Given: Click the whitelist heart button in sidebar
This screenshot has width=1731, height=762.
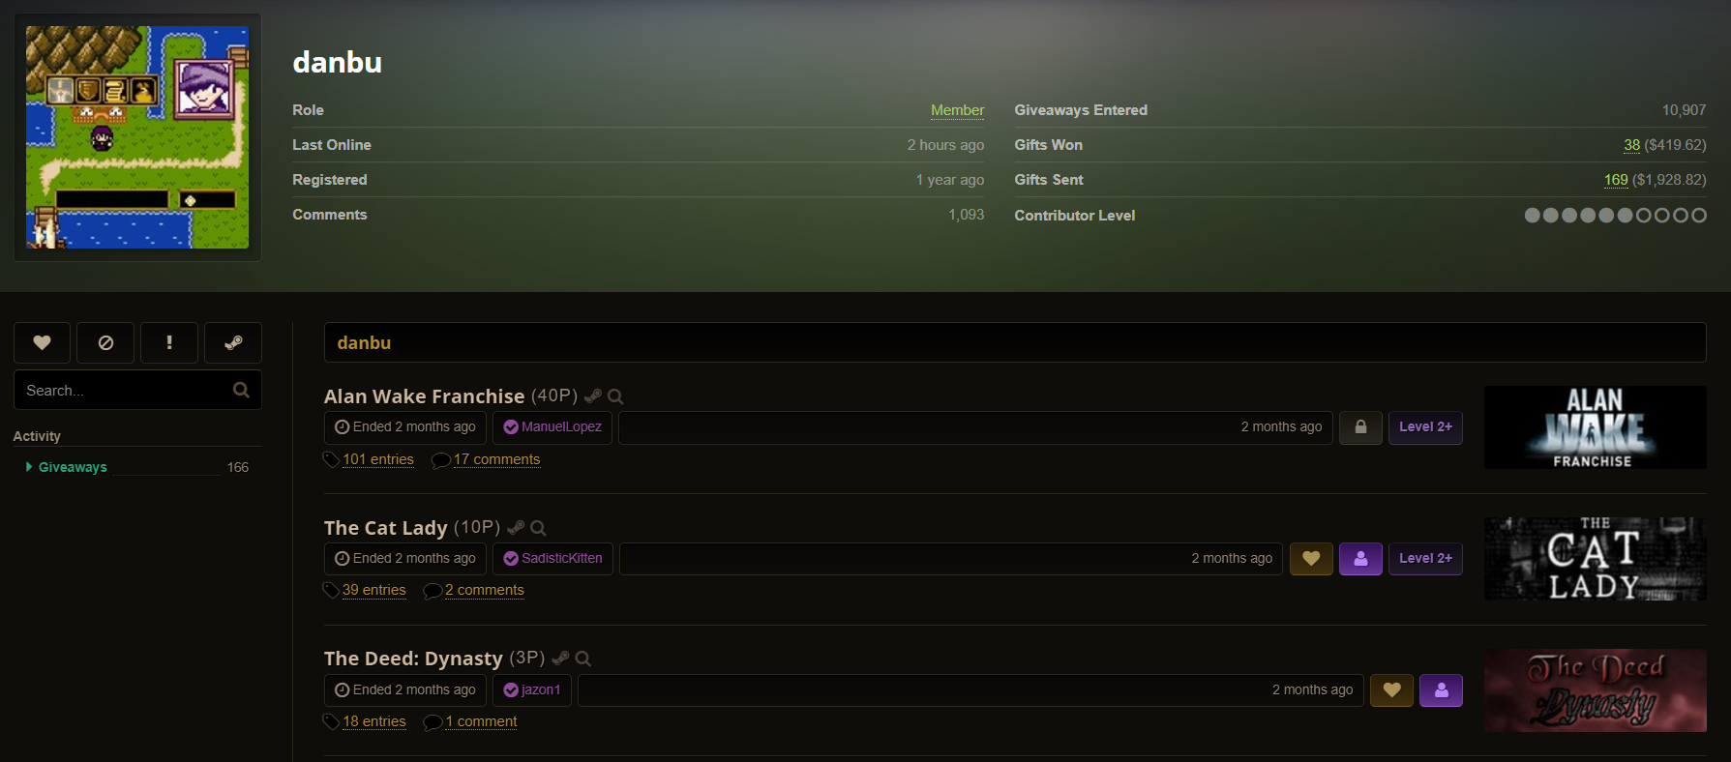Looking at the screenshot, I should click(x=42, y=342).
